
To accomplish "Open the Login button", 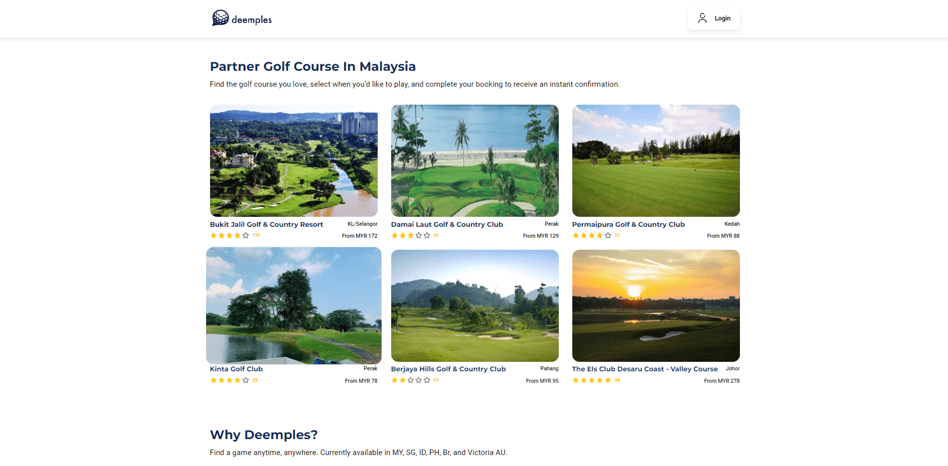I will tap(714, 18).
